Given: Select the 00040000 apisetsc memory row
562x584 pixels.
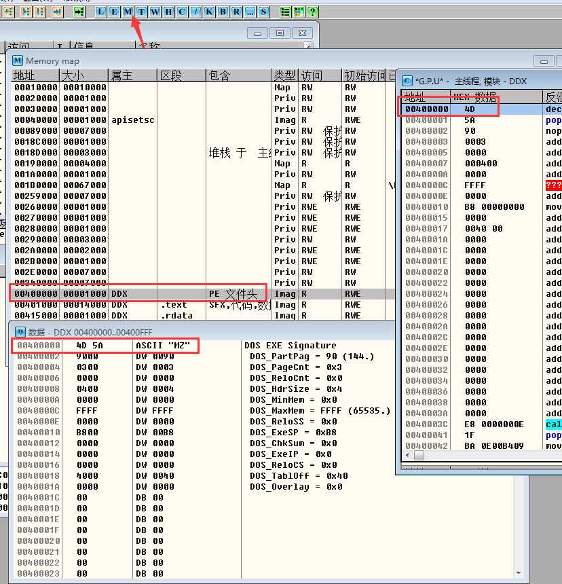Looking at the screenshot, I should tap(203, 120).
